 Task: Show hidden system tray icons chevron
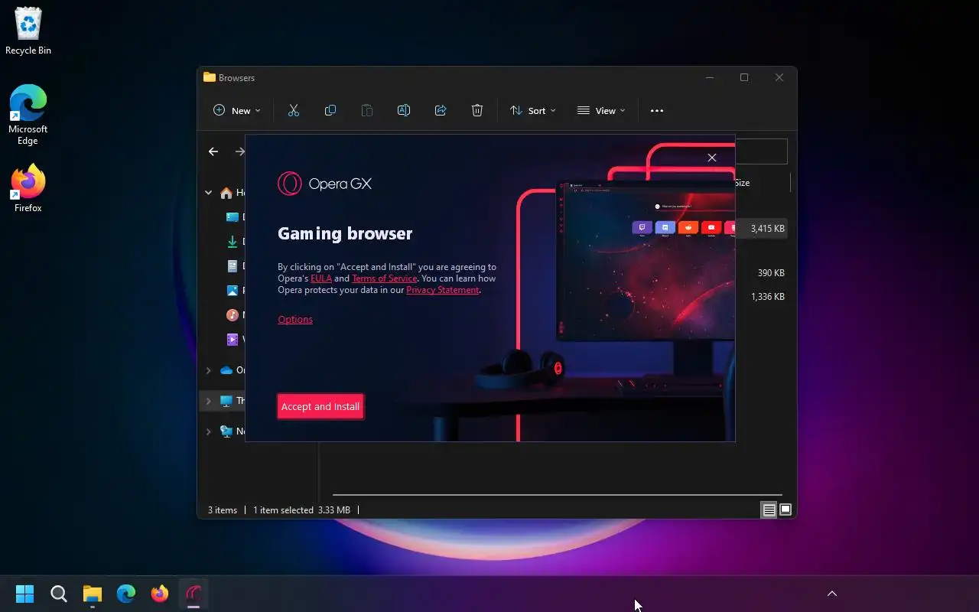(x=832, y=594)
